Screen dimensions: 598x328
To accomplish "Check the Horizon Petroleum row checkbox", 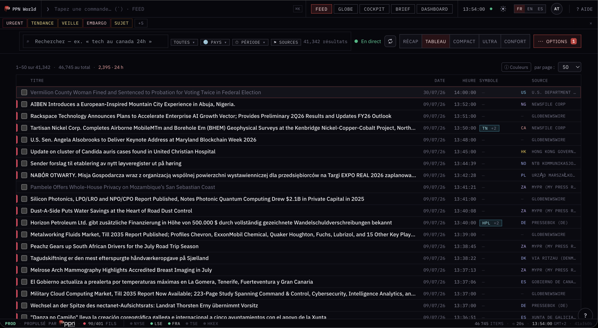I will pos(24,223).
